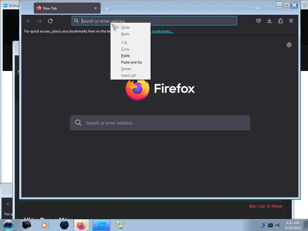Choose Copy in the context menu
Screen dimensions: 308x231
click(131, 49)
